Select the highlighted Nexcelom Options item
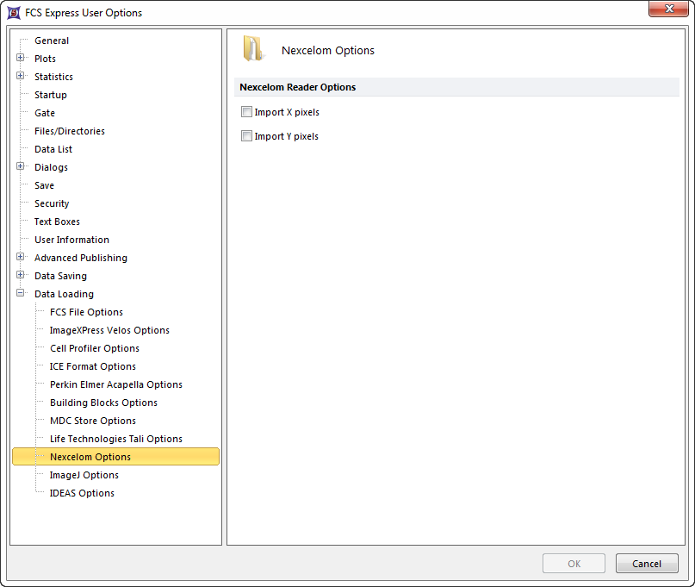 click(115, 457)
